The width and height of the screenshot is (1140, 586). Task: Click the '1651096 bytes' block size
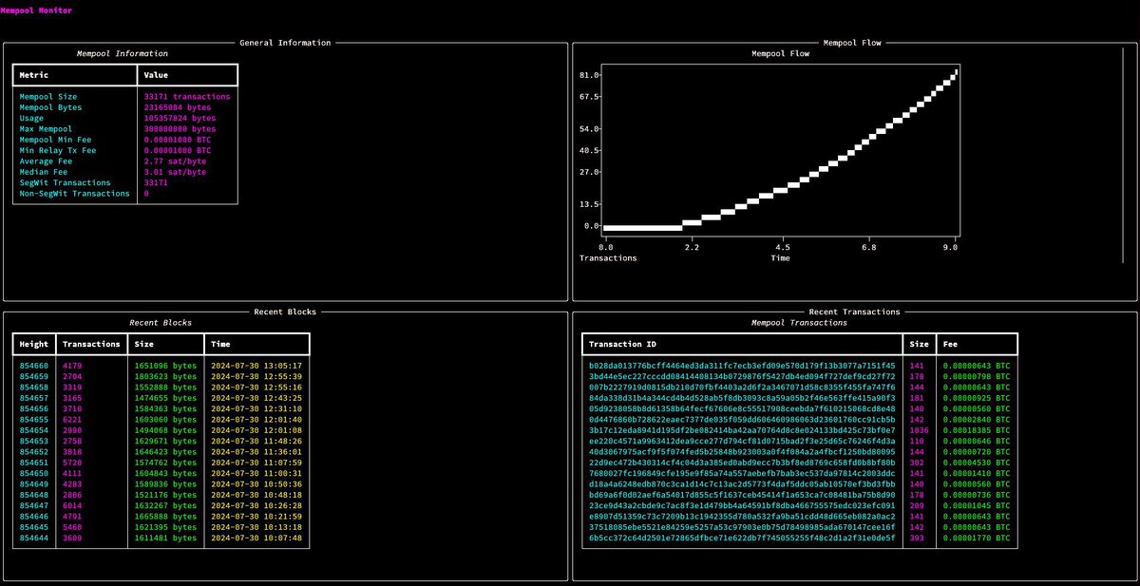(165, 366)
